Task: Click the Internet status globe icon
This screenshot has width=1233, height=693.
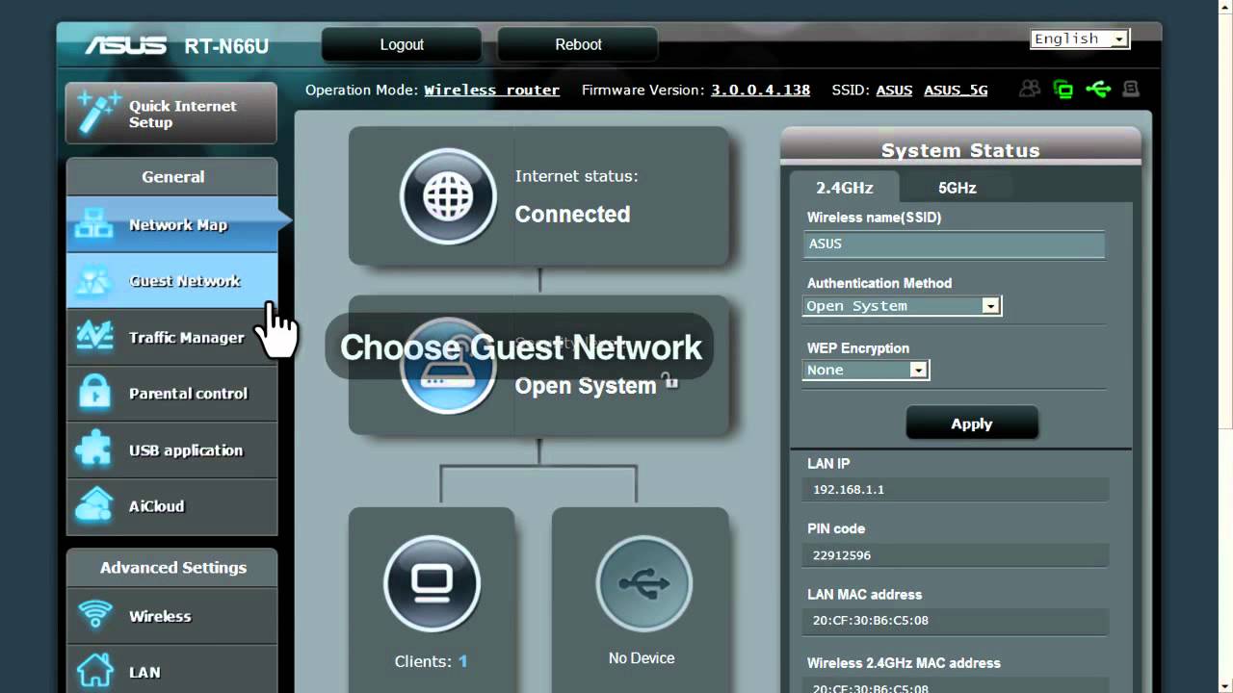Action: [x=448, y=196]
